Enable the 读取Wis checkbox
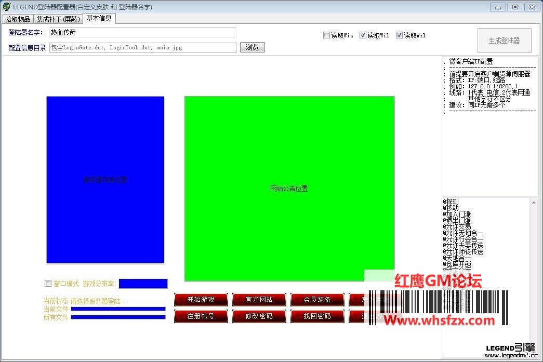543x362 pixels. [326, 35]
